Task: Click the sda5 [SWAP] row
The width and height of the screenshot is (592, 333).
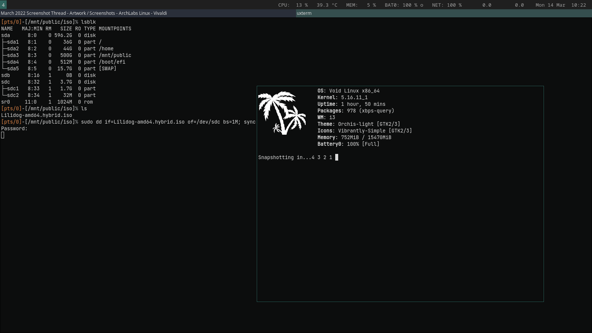Action: (x=59, y=68)
